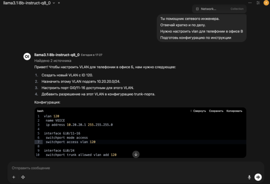This screenshot has height=184, width=270.
Task: Click code line 'interface Gi0/11-16'
Action: point(62,133)
